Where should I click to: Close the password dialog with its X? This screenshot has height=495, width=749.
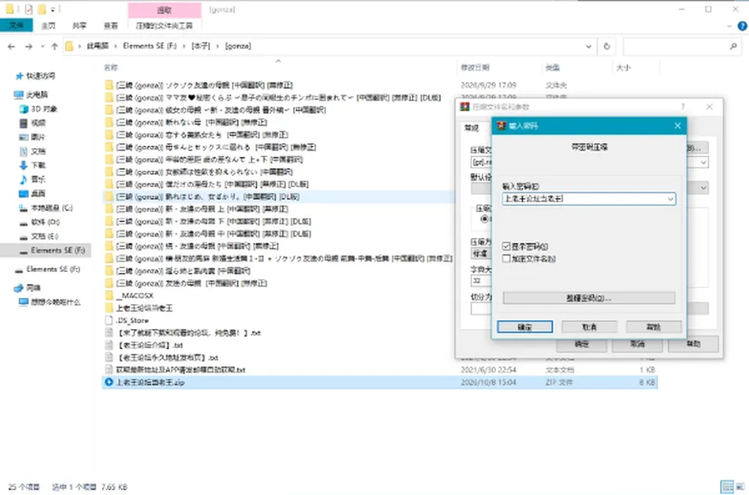(x=677, y=126)
